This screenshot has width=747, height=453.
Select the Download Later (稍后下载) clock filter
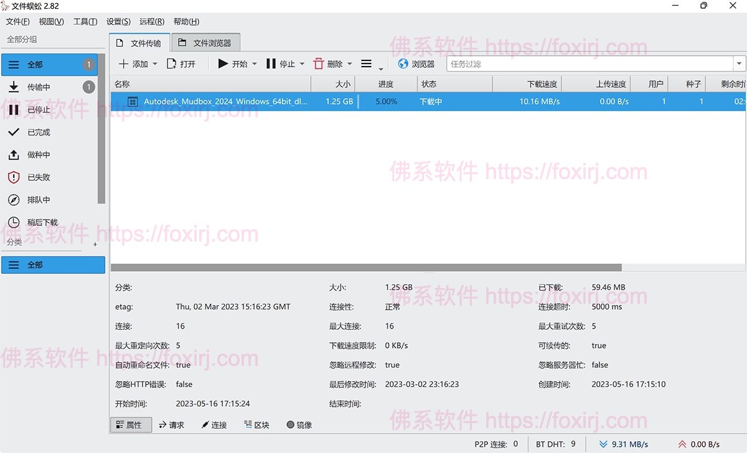[x=14, y=222]
